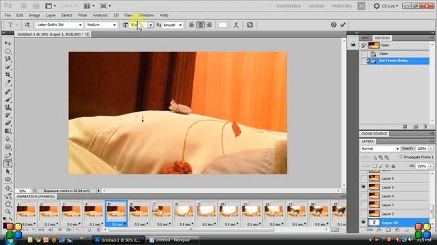Switch to the History tab
Image resolution: width=437 pixels, height=245 pixels.
click(x=382, y=38)
